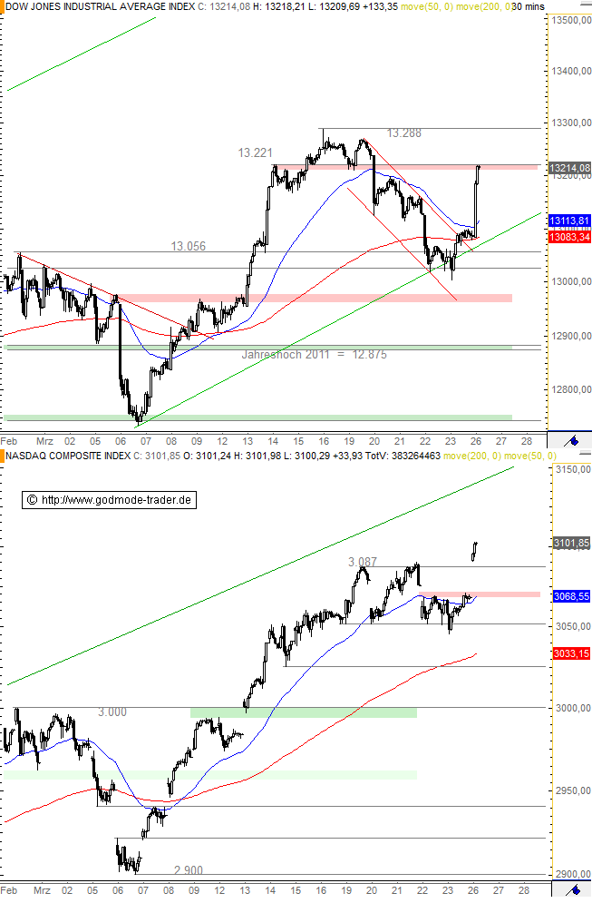Click the blue flag icon in Dow chart corner
The width and height of the screenshot is (592, 903).
pos(571,439)
